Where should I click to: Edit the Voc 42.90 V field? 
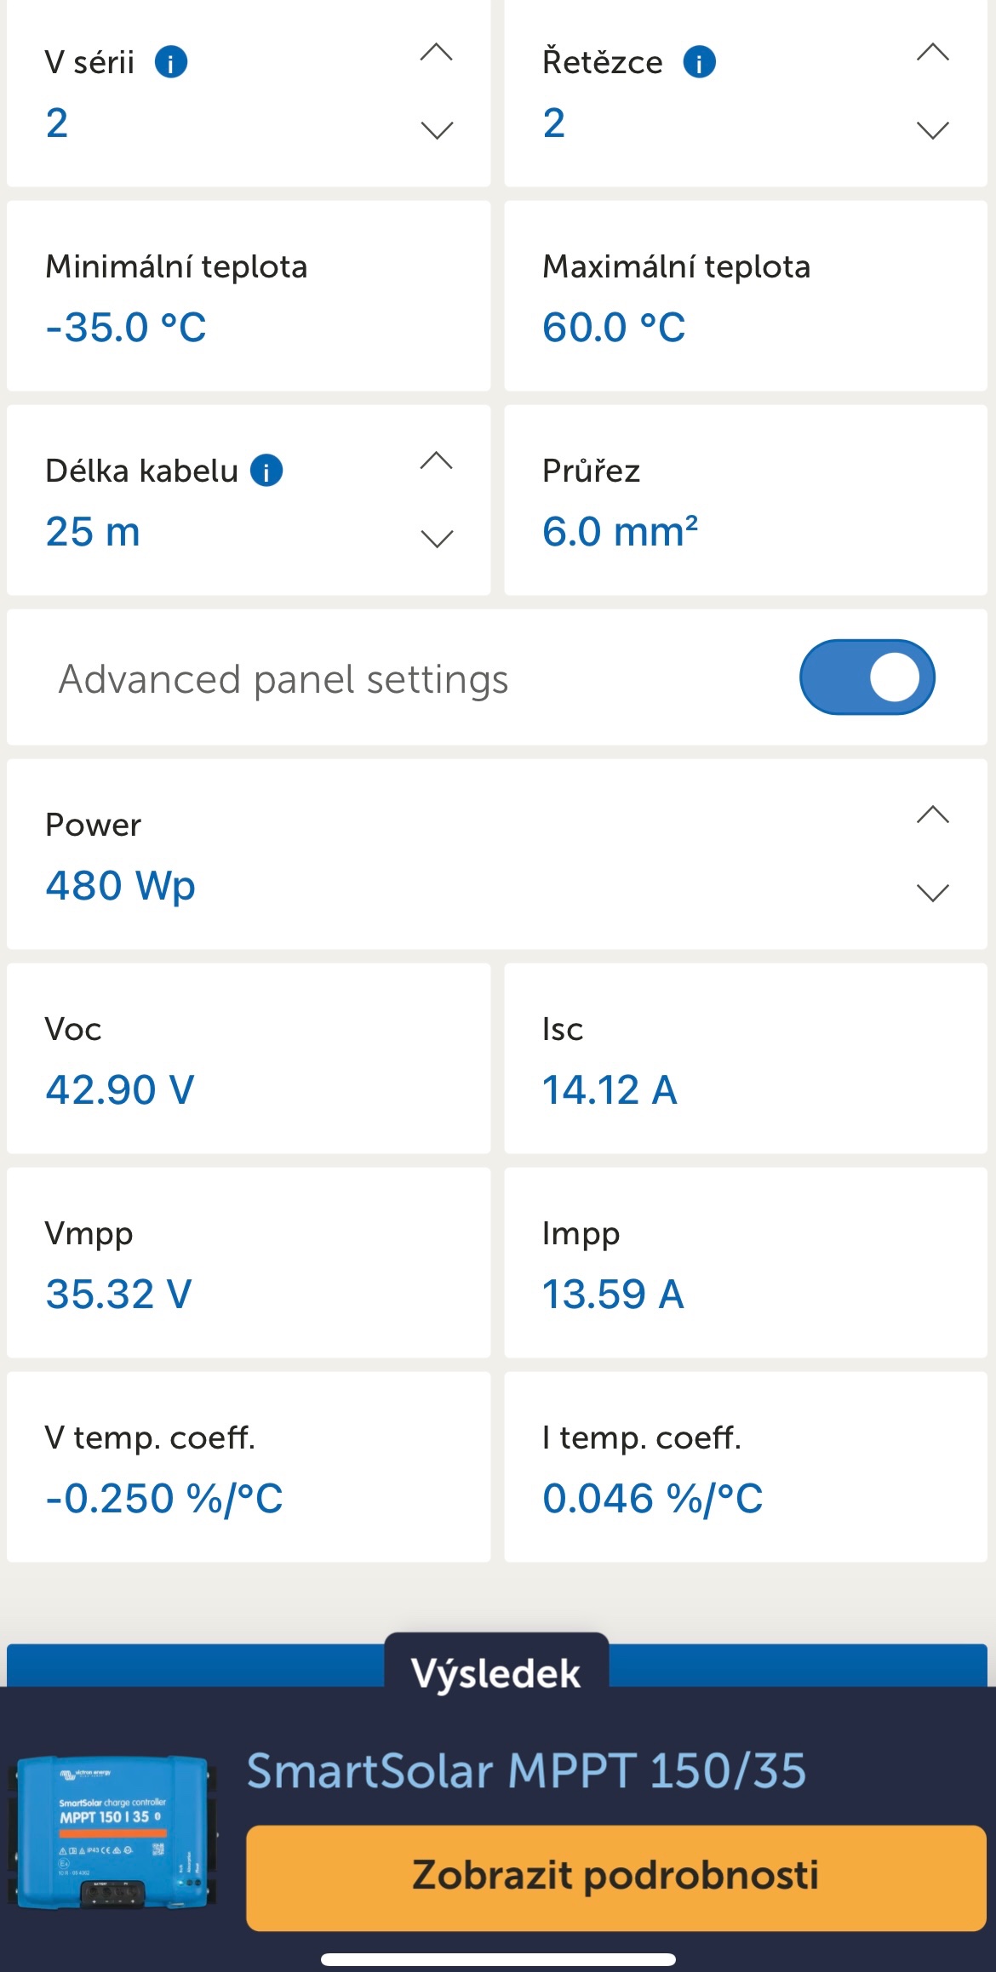pyautogui.click(x=120, y=1090)
